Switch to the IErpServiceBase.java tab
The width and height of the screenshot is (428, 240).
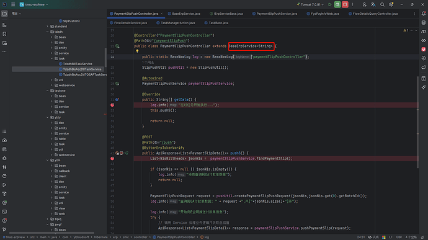point(226,14)
